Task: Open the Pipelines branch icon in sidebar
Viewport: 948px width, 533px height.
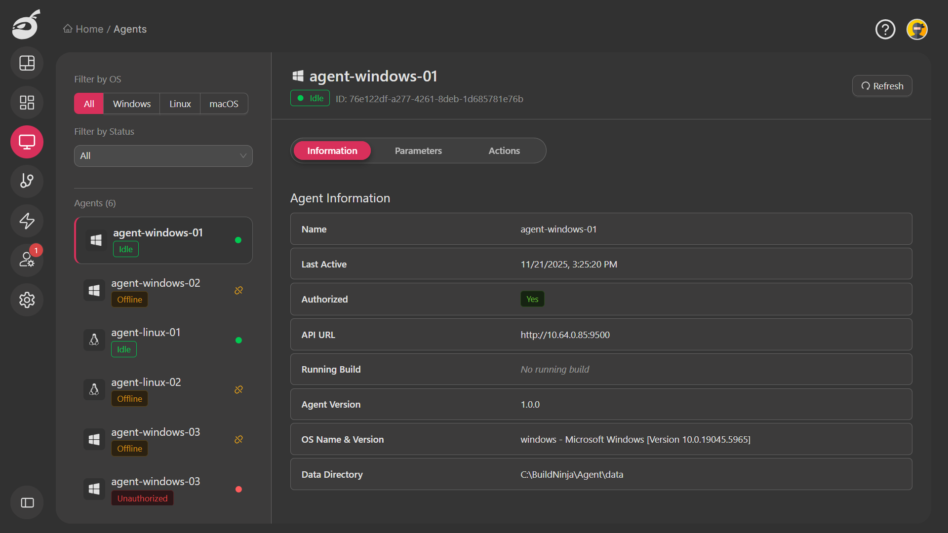Action: click(x=27, y=181)
